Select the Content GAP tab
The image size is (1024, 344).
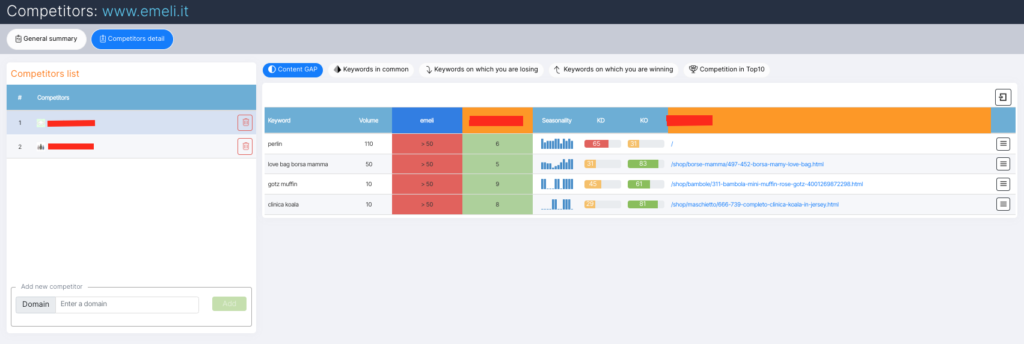click(x=293, y=70)
